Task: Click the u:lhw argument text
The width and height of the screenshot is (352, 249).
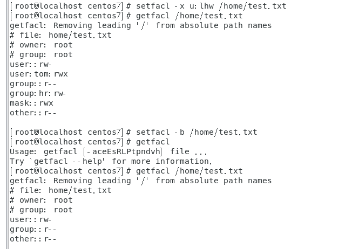Action: click(x=199, y=6)
